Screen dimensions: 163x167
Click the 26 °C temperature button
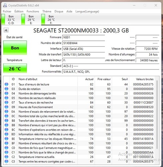click(15, 68)
